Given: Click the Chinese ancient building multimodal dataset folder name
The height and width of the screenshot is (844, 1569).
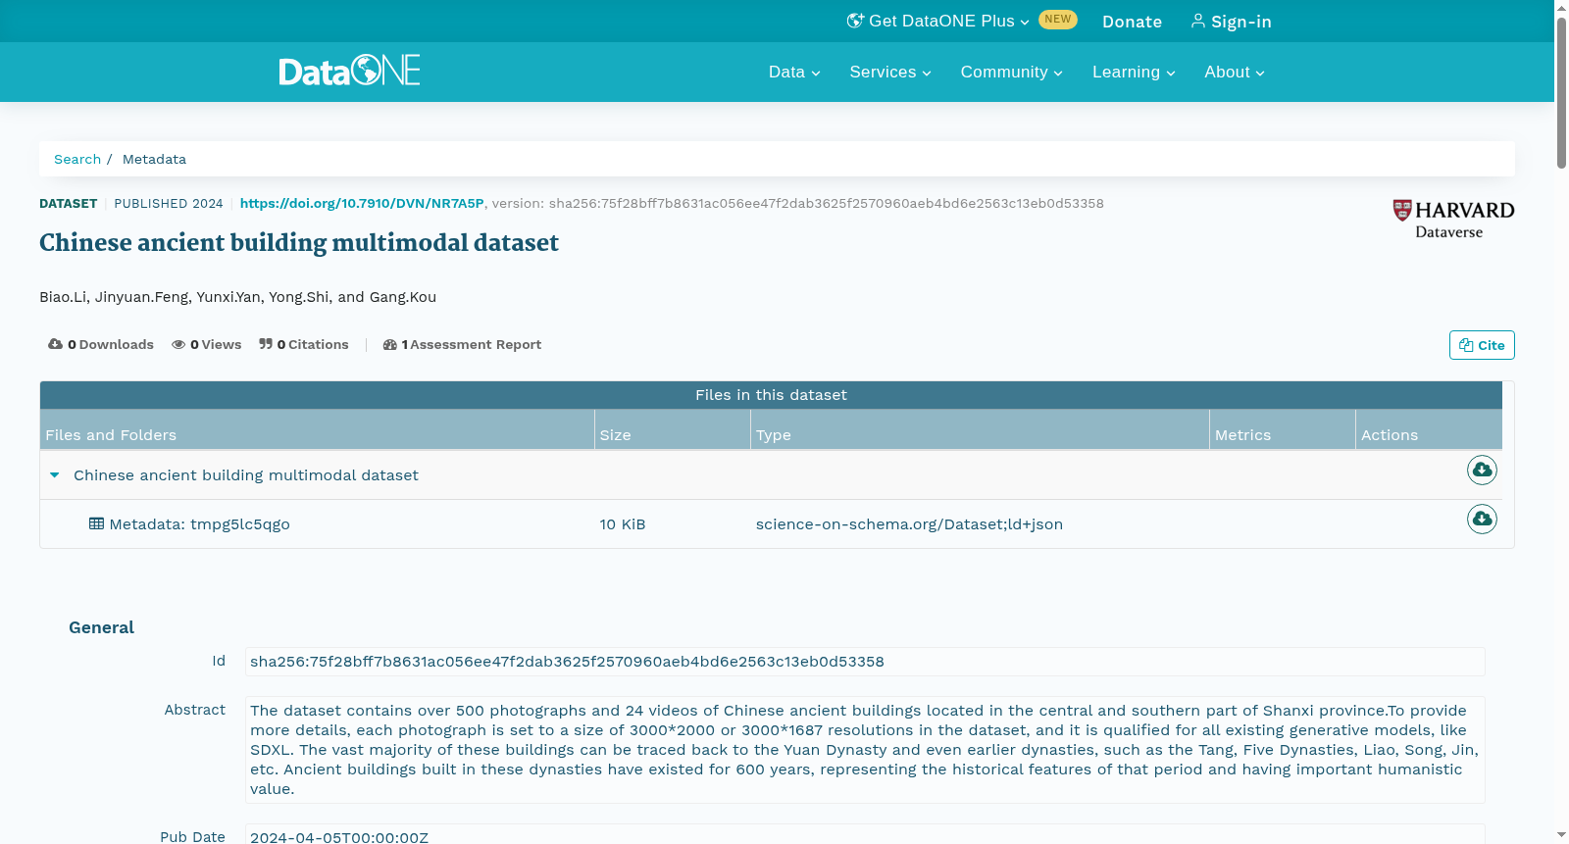Looking at the screenshot, I should tap(246, 475).
